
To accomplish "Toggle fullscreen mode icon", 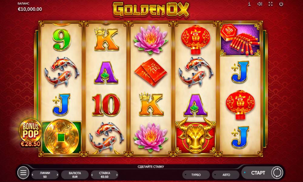I will click(x=271, y=4).
